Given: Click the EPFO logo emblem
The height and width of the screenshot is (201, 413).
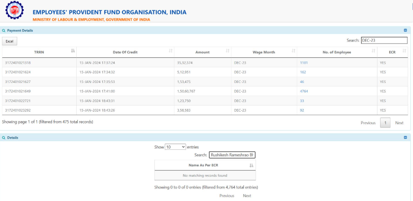Looking at the screenshot, I should pos(15,11).
